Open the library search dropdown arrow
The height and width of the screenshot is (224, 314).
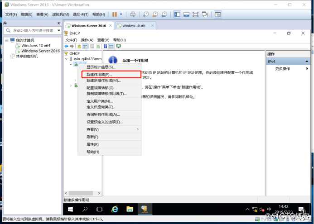tap(59, 31)
